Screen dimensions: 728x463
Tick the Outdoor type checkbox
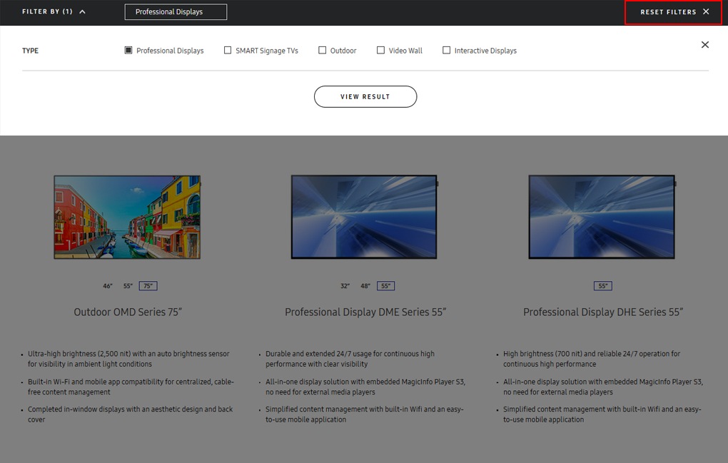point(322,50)
